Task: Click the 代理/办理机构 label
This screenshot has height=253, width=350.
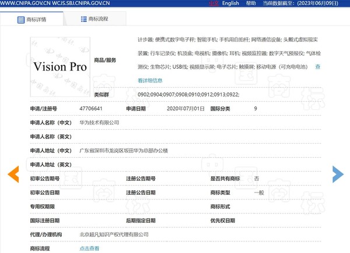Action: (x=46, y=234)
